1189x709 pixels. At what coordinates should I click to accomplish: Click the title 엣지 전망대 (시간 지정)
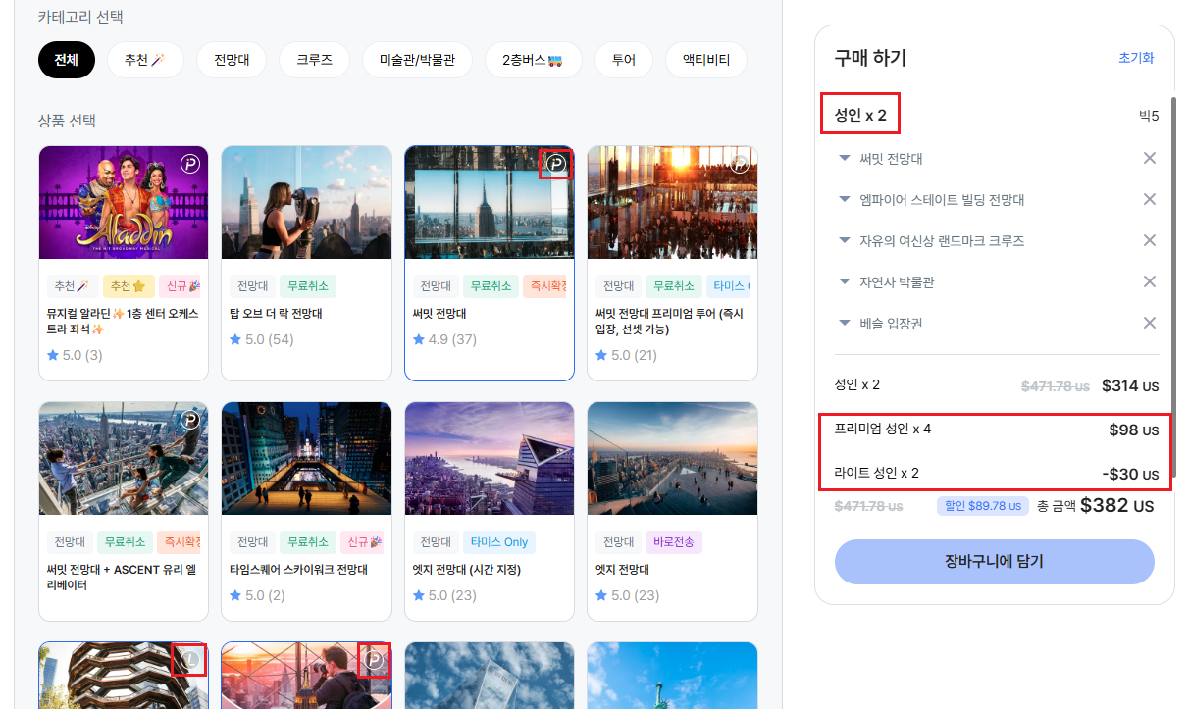coord(467,570)
